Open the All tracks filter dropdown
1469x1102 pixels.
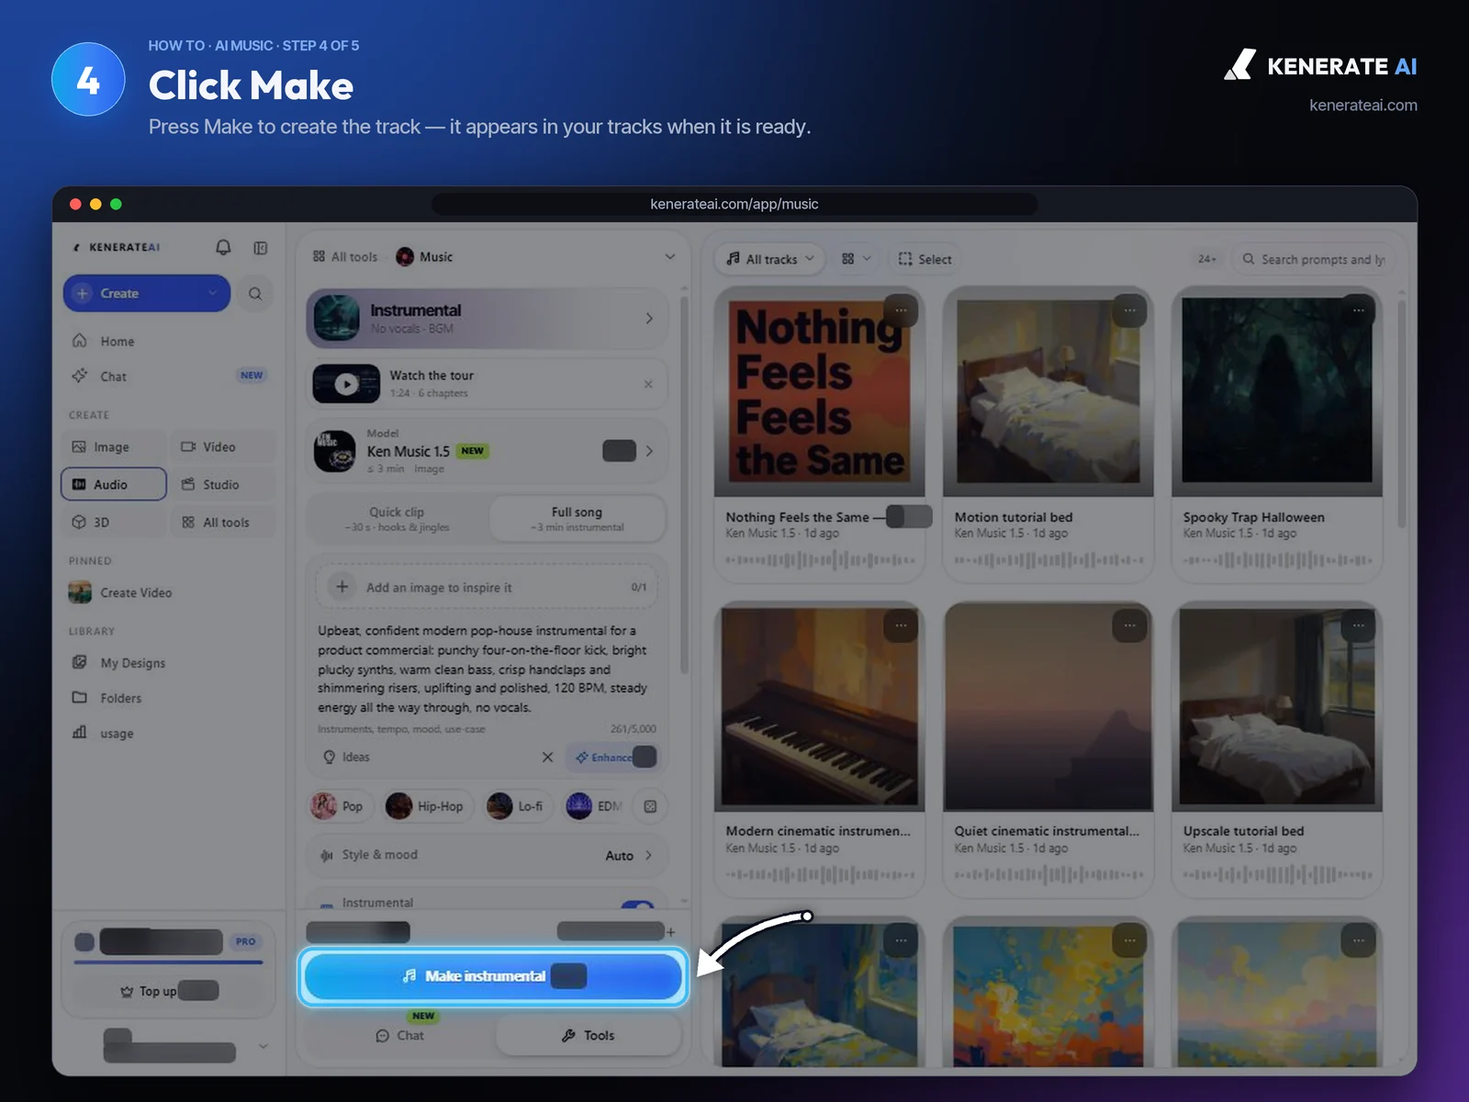(770, 259)
